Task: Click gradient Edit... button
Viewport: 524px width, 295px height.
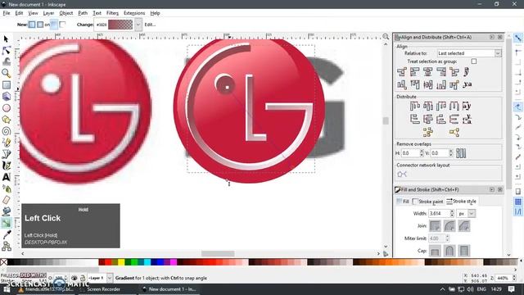Action: click(150, 25)
